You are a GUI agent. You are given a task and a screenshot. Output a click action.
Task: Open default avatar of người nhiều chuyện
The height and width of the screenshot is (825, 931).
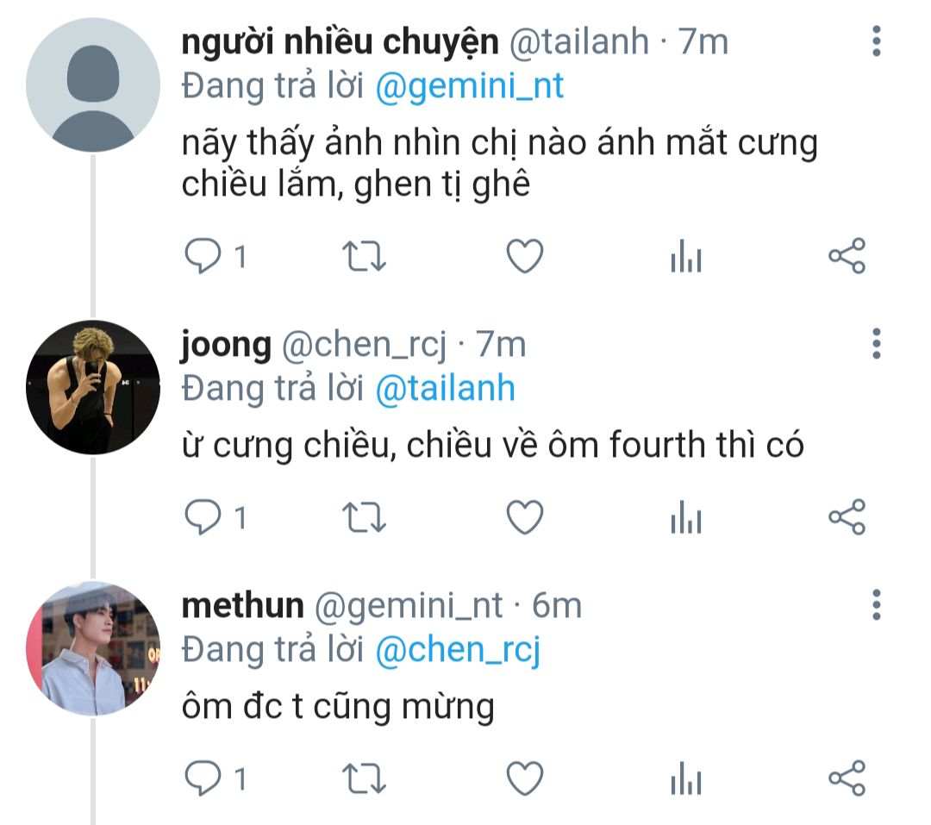(x=93, y=85)
